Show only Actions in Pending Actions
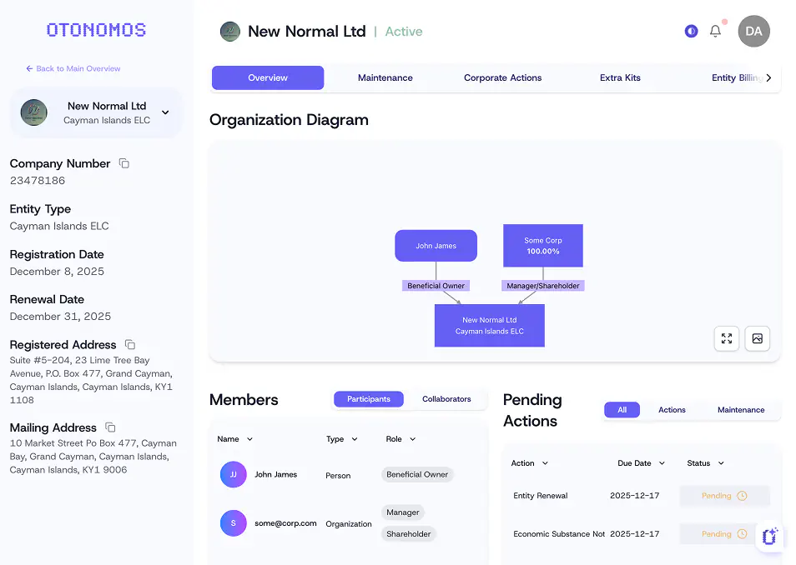The image size is (796, 565). tap(672, 409)
